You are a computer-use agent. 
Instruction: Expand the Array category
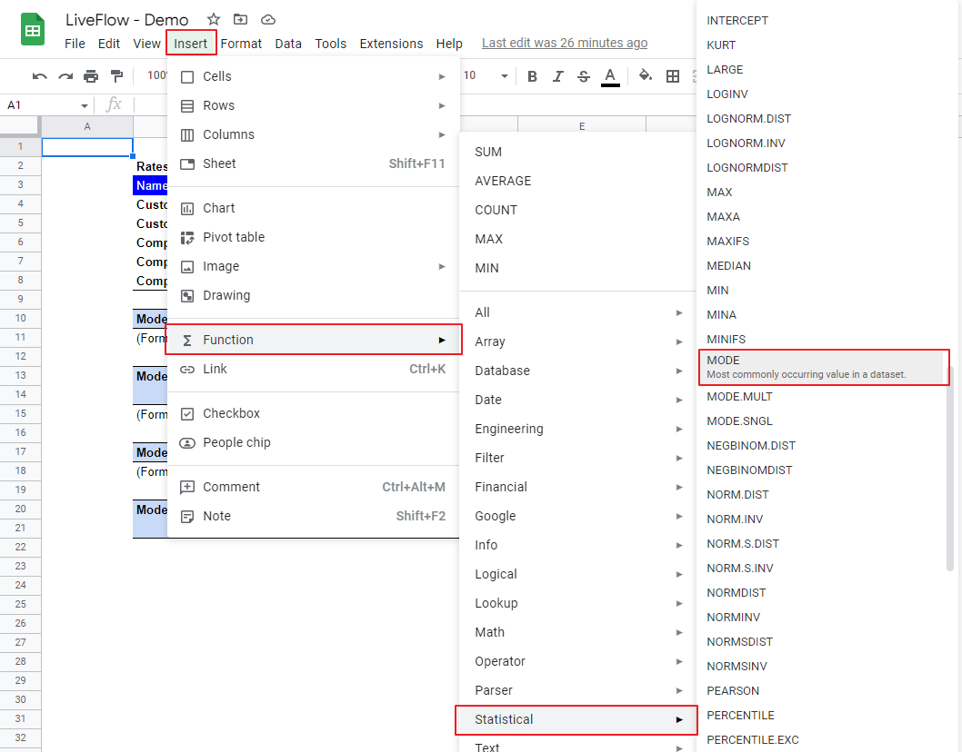(578, 341)
